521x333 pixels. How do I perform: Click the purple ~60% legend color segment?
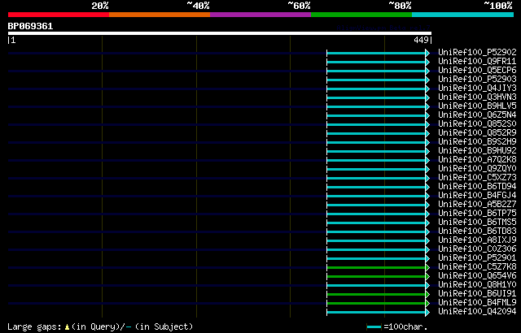(260, 15)
